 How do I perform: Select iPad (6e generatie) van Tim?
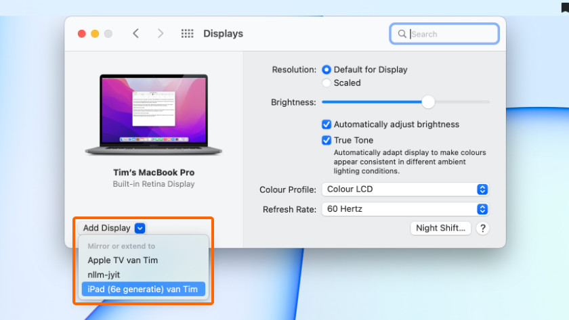[x=142, y=289]
